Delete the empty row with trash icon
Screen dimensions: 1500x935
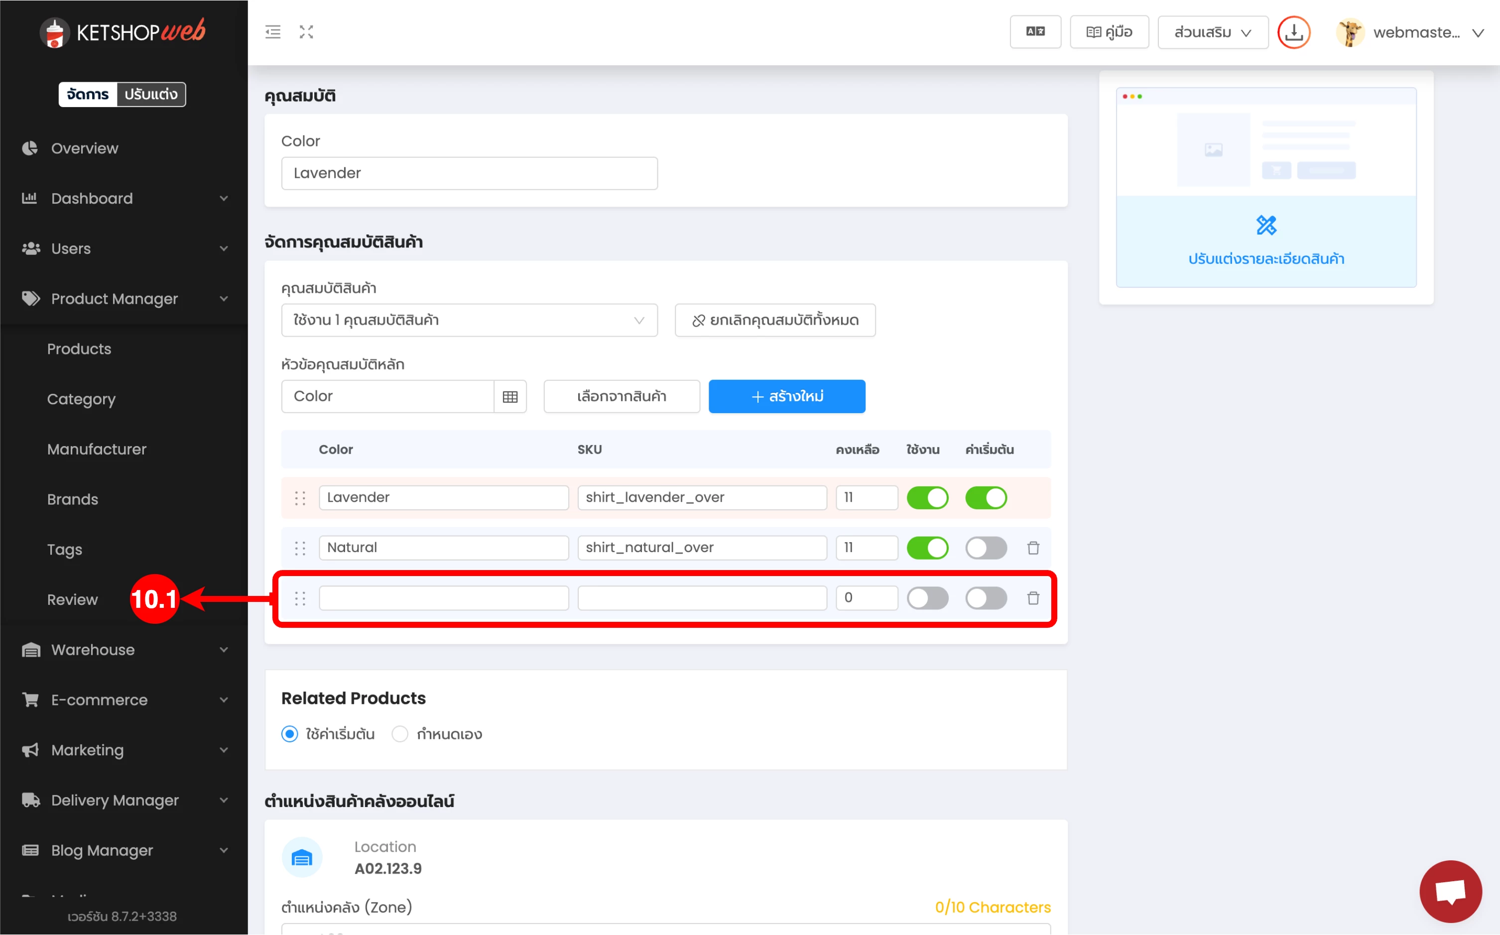pos(1033,598)
